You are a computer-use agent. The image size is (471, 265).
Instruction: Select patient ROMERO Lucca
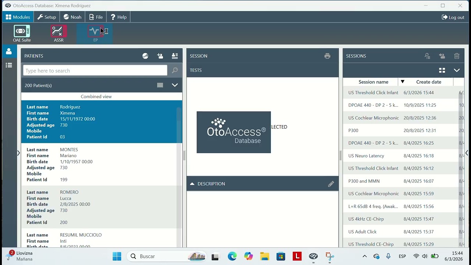pyautogui.click(x=99, y=207)
